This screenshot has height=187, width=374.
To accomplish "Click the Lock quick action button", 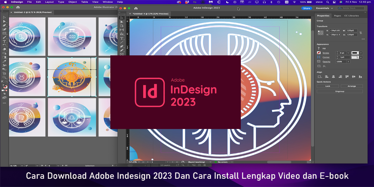I will click(x=328, y=86).
